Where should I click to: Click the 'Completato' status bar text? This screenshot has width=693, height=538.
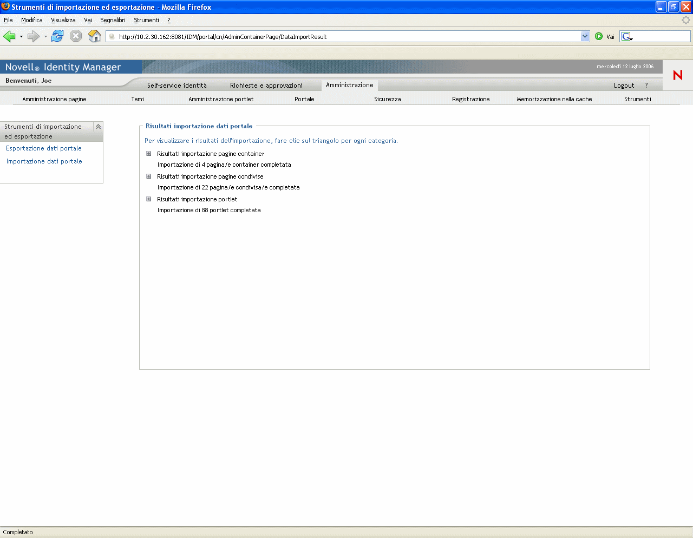[x=18, y=532]
